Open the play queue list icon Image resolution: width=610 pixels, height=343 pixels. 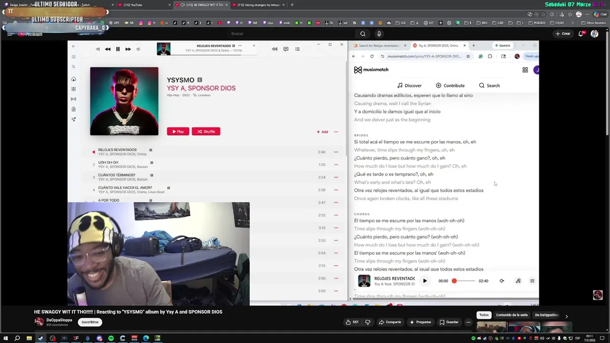297,49
